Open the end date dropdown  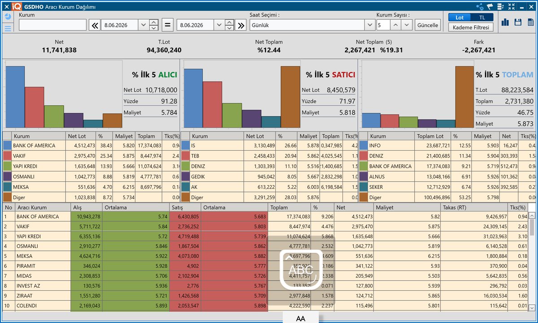point(219,25)
